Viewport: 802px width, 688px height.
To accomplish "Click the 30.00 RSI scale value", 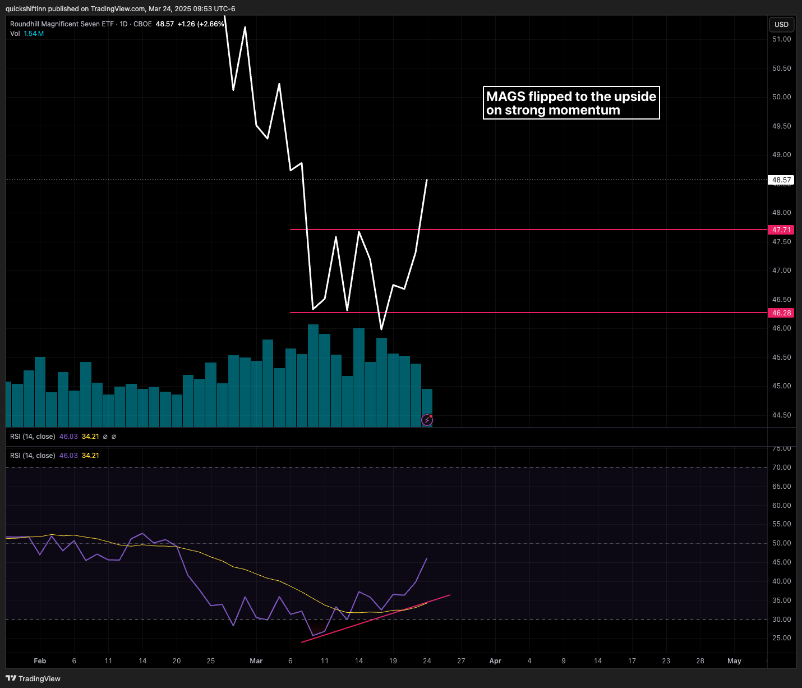I will pyautogui.click(x=781, y=620).
